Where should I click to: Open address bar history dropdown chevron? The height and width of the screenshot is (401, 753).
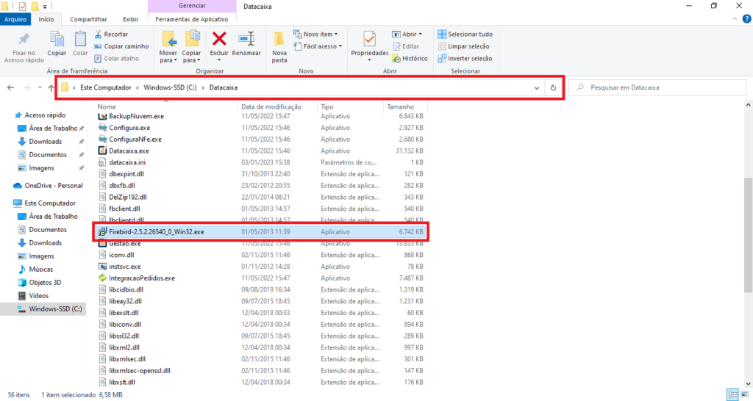click(536, 88)
